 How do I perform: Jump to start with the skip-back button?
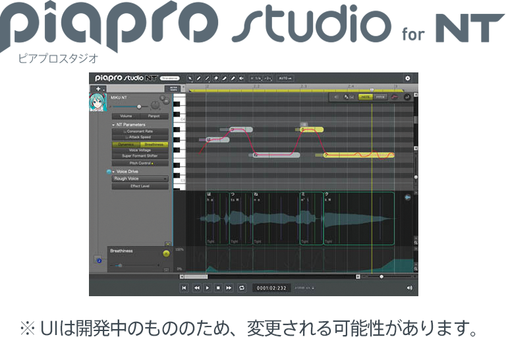pyautogui.click(x=184, y=288)
